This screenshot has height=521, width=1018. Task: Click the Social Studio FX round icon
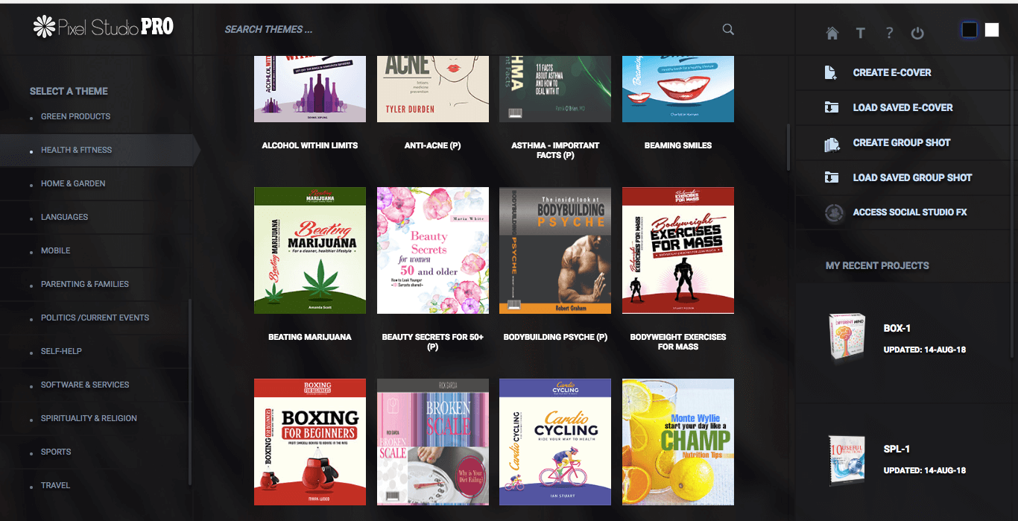pos(834,212)
